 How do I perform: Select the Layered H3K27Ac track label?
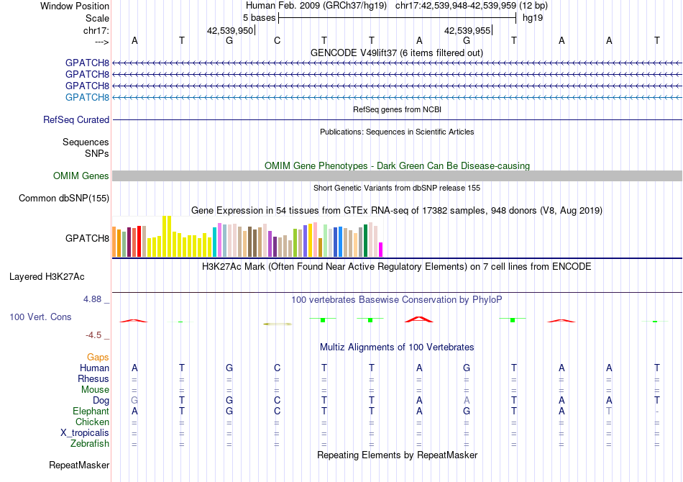pos(47,276)
